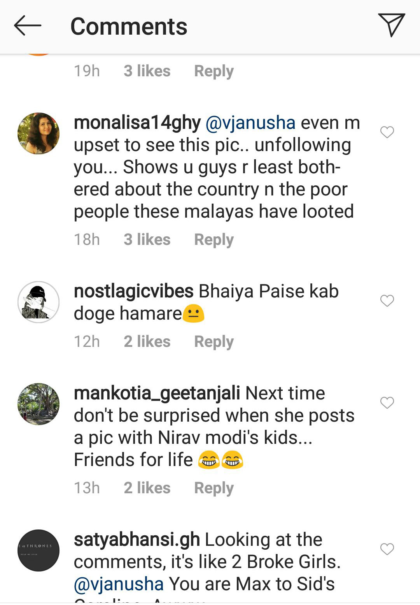Open satyabhansi.gh's dark profile avatar

(x=38, y=550)
